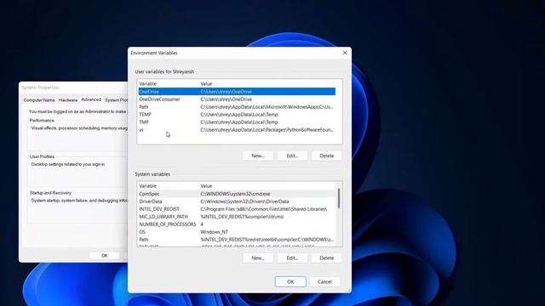The width and height of the screenshot is (545, 306).
Task: Select the OneDrive user variable row
Action: coord(237,92)
